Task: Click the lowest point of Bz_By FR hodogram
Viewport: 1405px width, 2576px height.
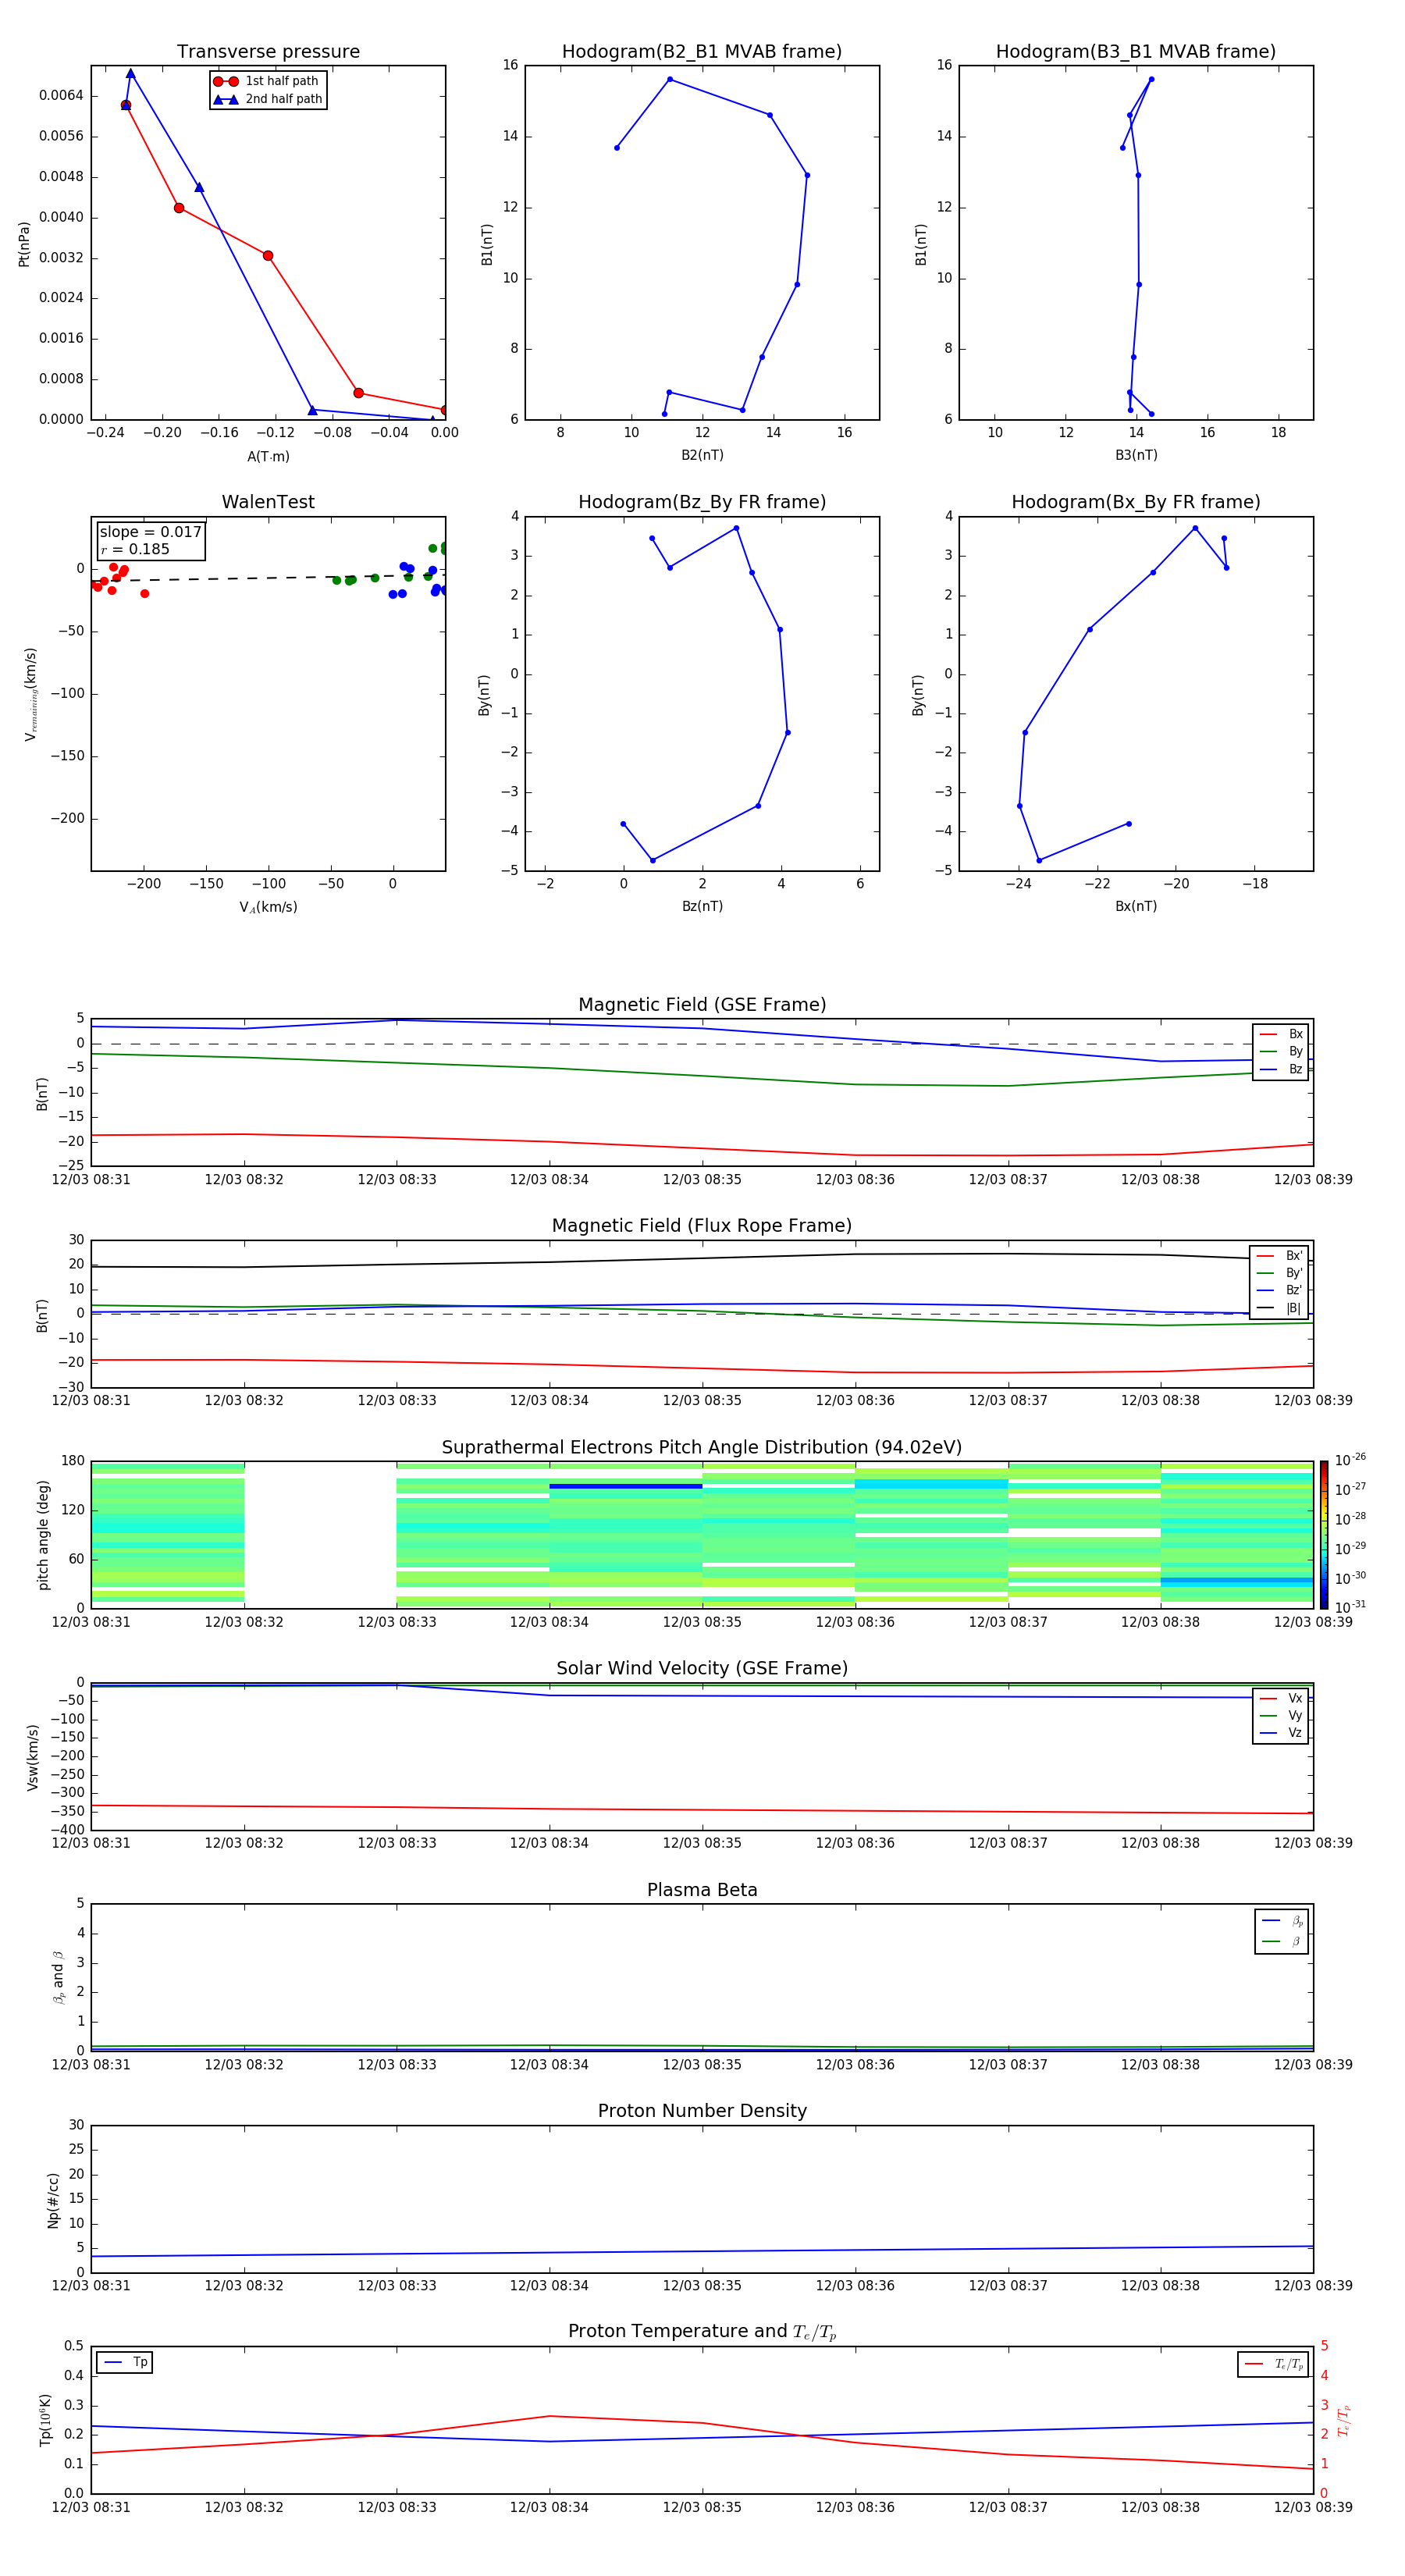Action: pos(653,860)
